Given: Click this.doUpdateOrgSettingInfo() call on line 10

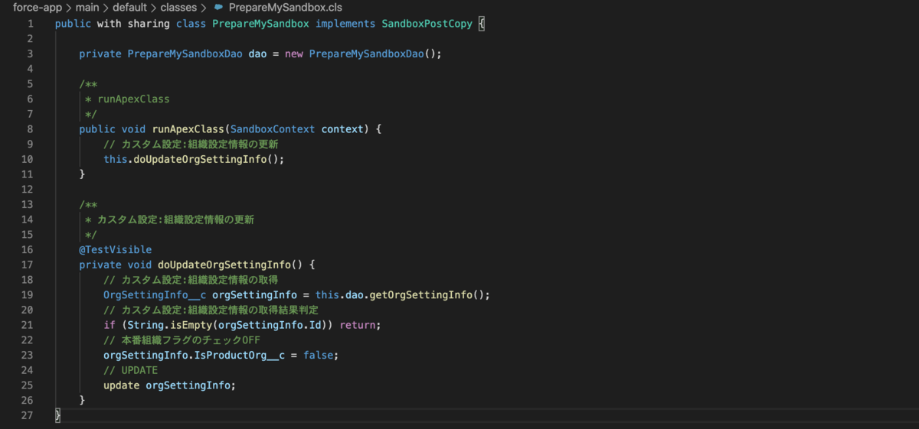Looking at the screenshot, I should (x=194, y=159).
